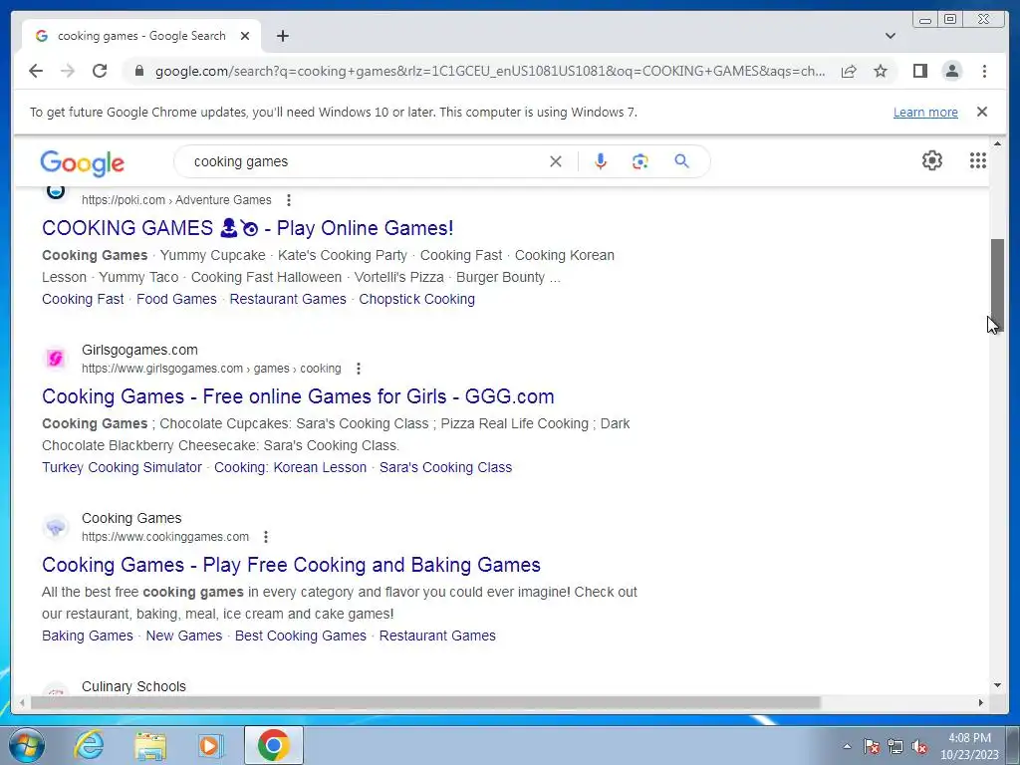Image resolution: width=1020 pixels, height=765 pixels.
Task: Open Chrome's three-dot customize menu
Action: pyautogui.click(x=984, y=71)
